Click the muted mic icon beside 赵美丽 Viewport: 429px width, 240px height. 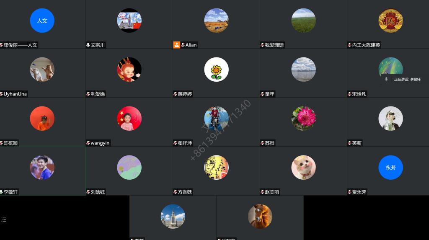(x=262, y=192)
